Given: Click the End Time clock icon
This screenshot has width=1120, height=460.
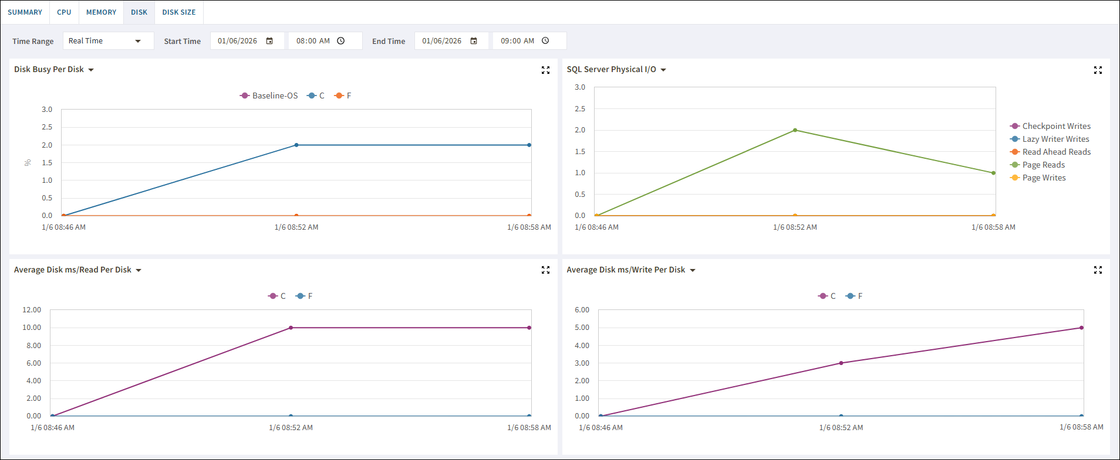Looking at the screenshot, I should [545, 41].
